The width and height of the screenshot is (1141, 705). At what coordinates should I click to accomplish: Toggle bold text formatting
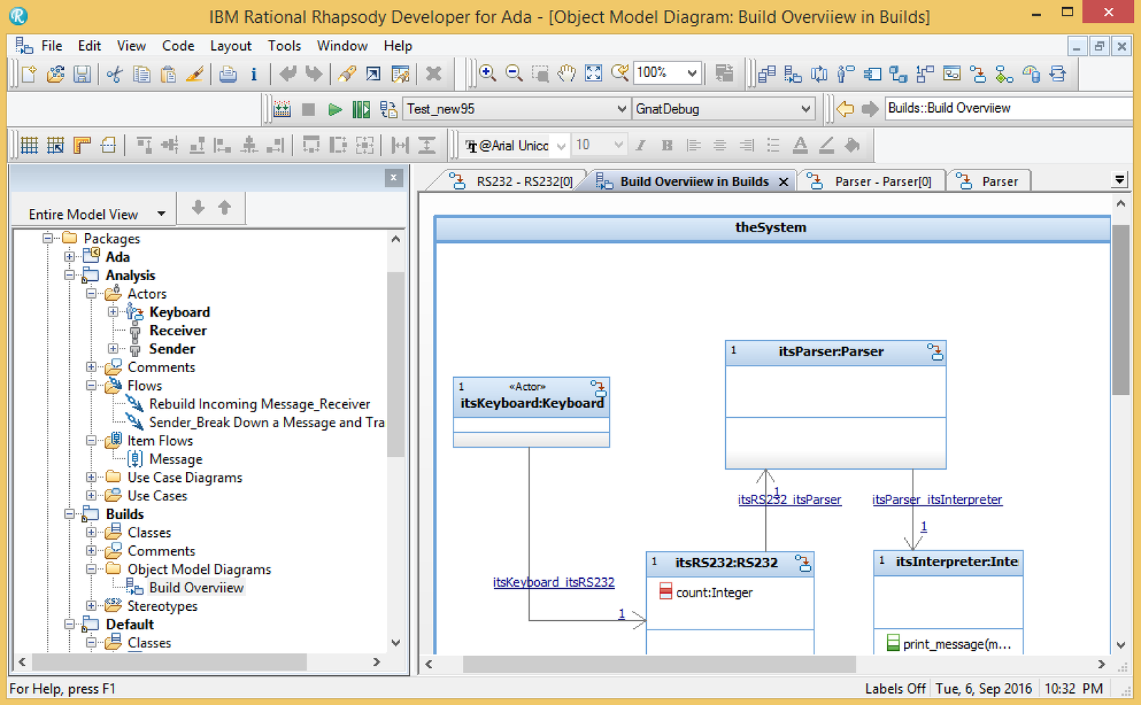[x=667, y=145]
